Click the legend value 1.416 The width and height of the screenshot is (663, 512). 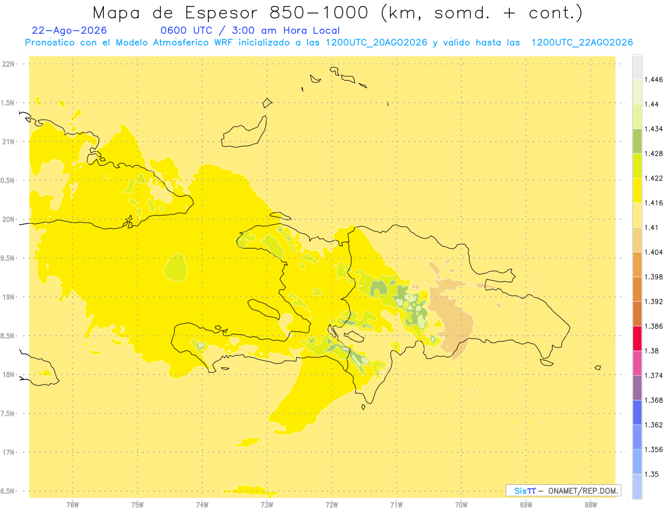[x=654, y=203]
